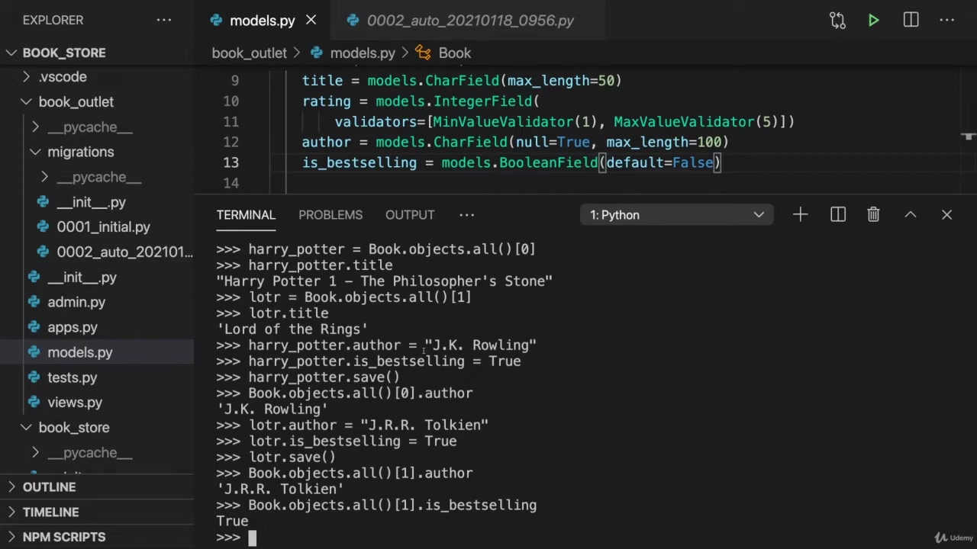This screenshot has width=977, height=549.
Task: Open changes compare icon in editor toolbar
Action: coord(837,21)
